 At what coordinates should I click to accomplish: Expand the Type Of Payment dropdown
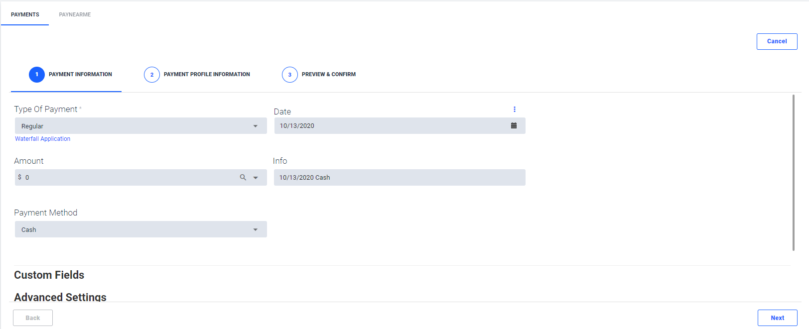tap(141, 126)
